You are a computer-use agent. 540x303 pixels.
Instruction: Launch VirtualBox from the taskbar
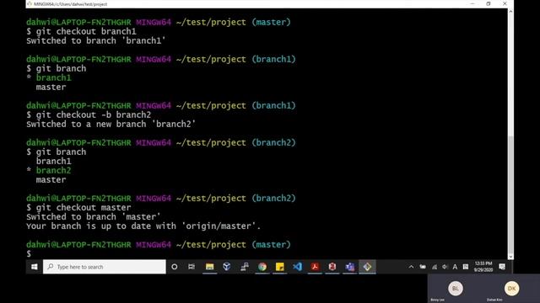pyautogui.click(x=227, y=267)
